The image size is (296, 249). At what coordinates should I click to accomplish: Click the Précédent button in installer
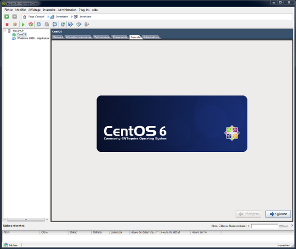tap(248, 214)
